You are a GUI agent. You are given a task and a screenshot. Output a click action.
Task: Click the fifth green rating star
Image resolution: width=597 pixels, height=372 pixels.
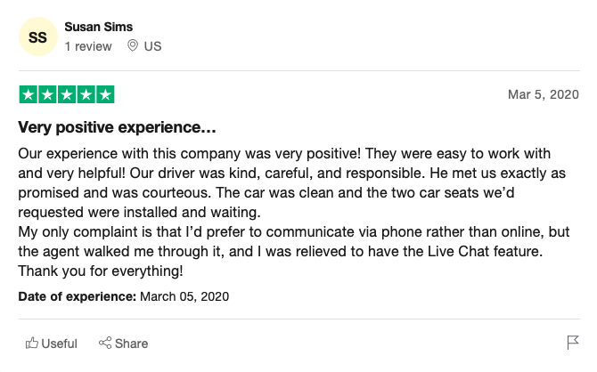(x=105, y=94)
